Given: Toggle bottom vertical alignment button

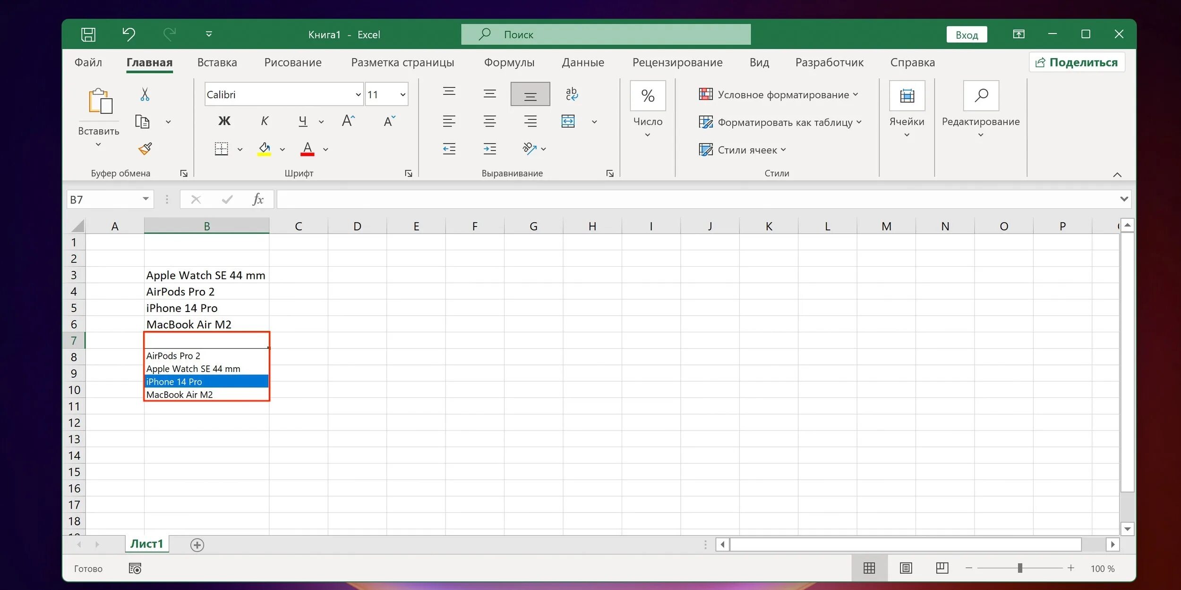Looking at the screenshot, I should (530, 94).
